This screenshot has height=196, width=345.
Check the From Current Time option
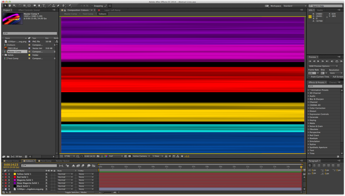pos(309,77)
